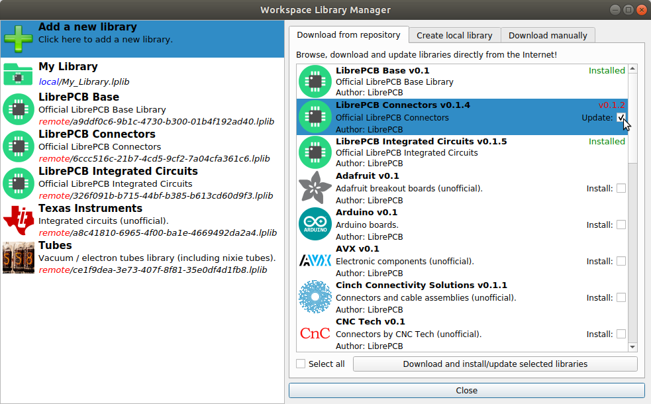Click the Adafruit flower logo icon
This screenshot has width=651, height=404.
[315, 188]
